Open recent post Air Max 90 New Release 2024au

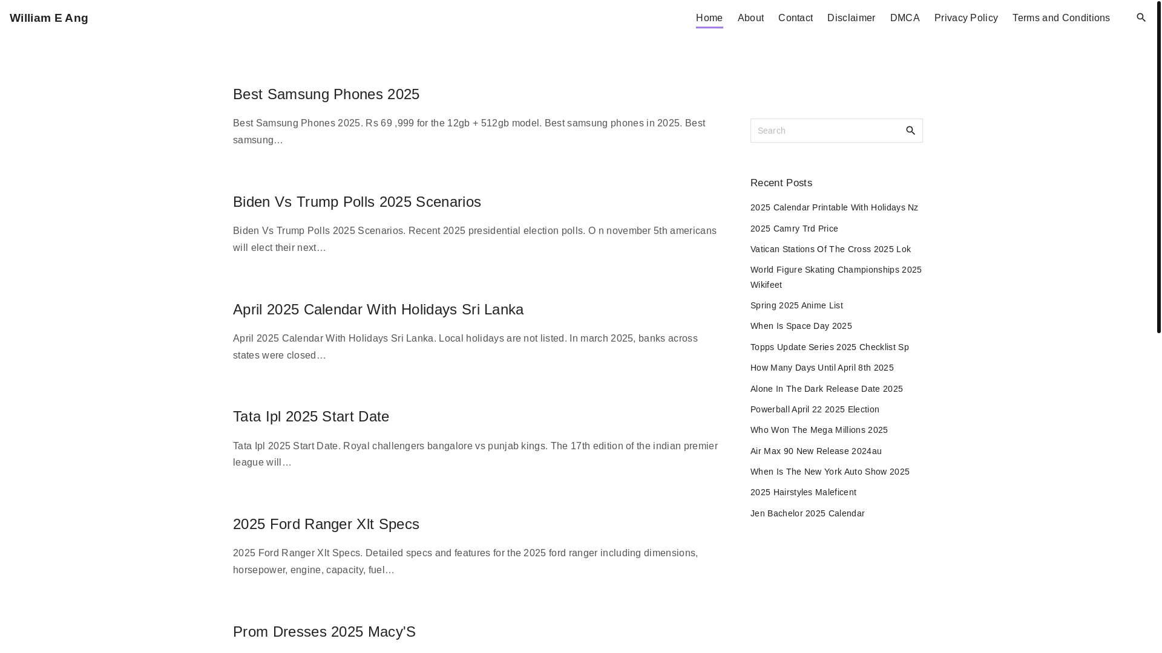click(x=816, y=451)
